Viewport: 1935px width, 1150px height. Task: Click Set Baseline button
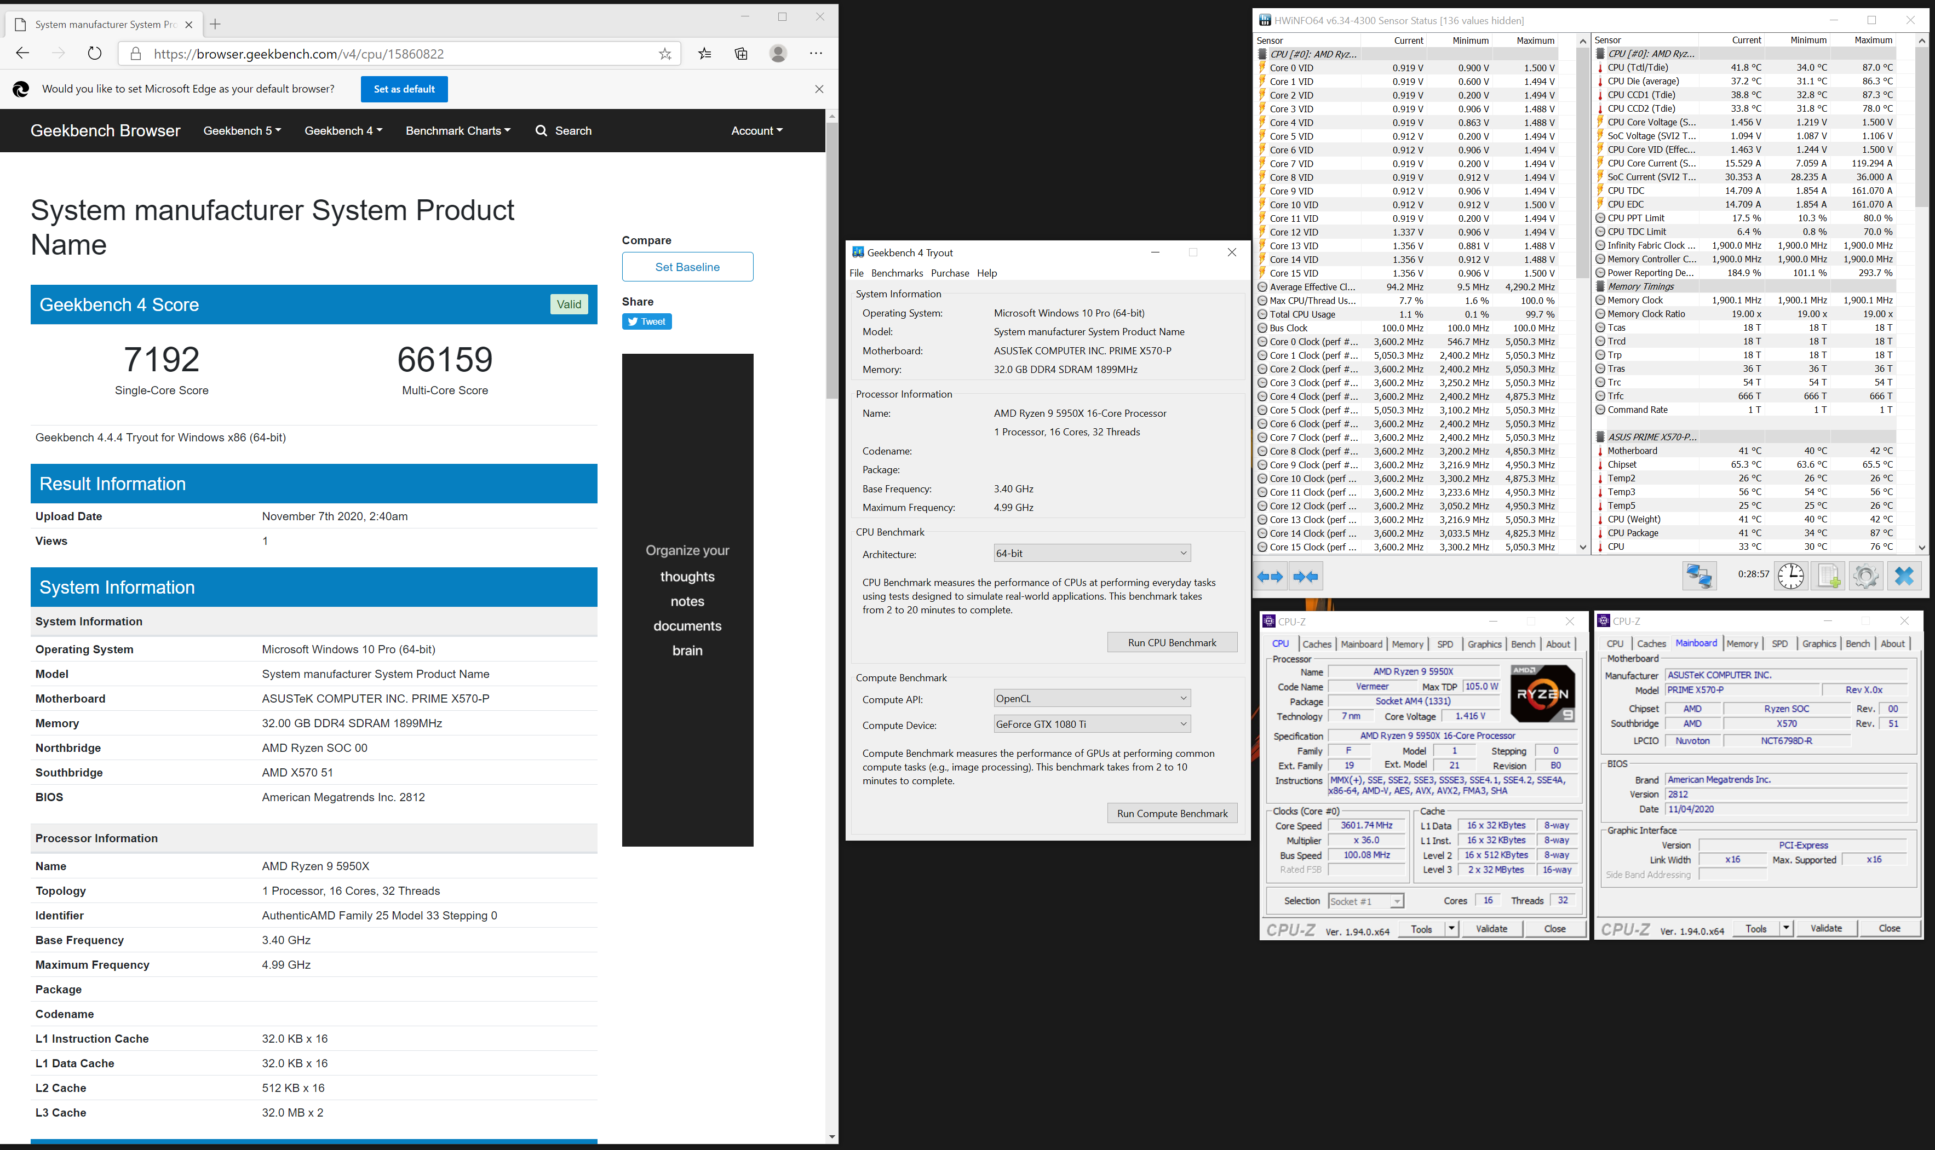click(x=687, y=267)
